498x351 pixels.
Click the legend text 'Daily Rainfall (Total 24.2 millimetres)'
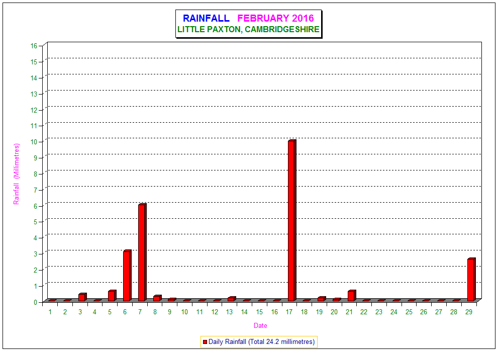[261, 342]
